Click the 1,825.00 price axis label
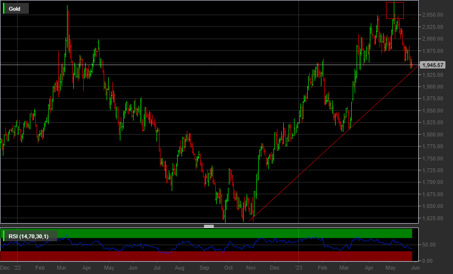Viewport: 453px width, 274px height. click(x=432, y=122)
